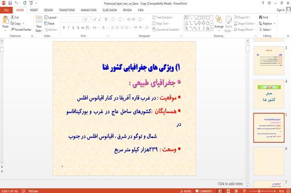Select the right arrow shape in gallery
This screenshot has height=193, width=291.
(x=199, y=23)
